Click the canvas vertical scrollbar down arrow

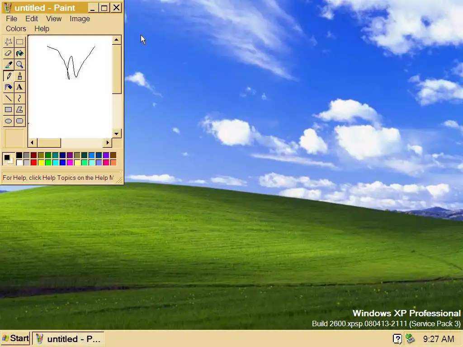[x=117, y=134]
